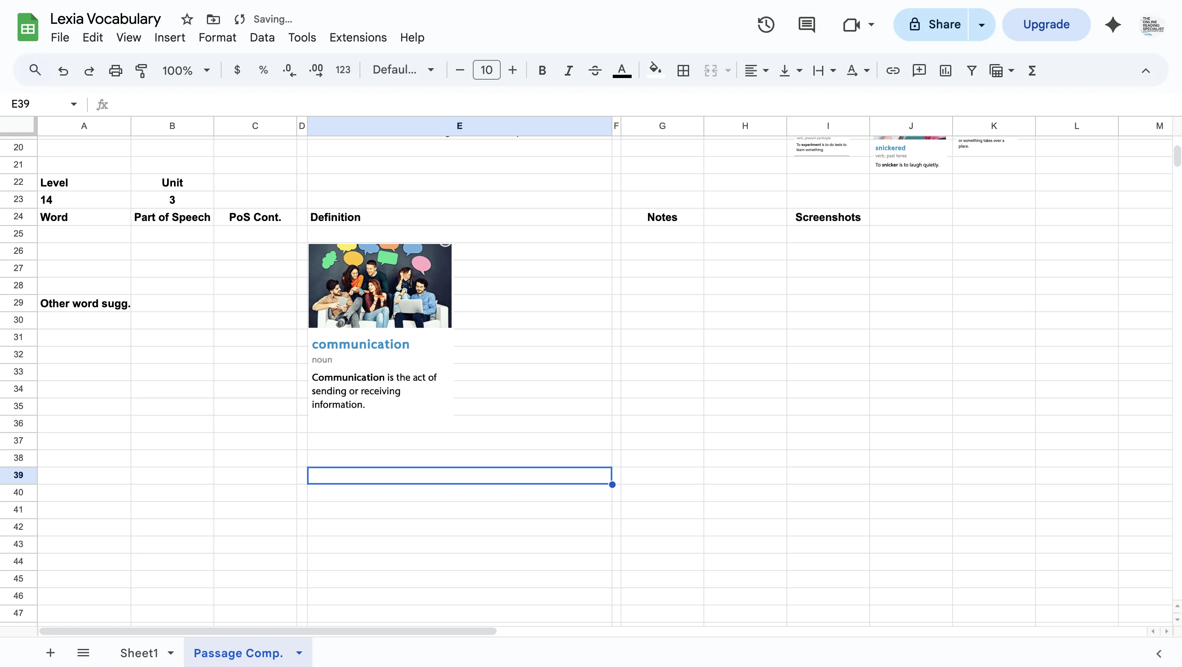Click the Upgrade button

[1046, 24]
